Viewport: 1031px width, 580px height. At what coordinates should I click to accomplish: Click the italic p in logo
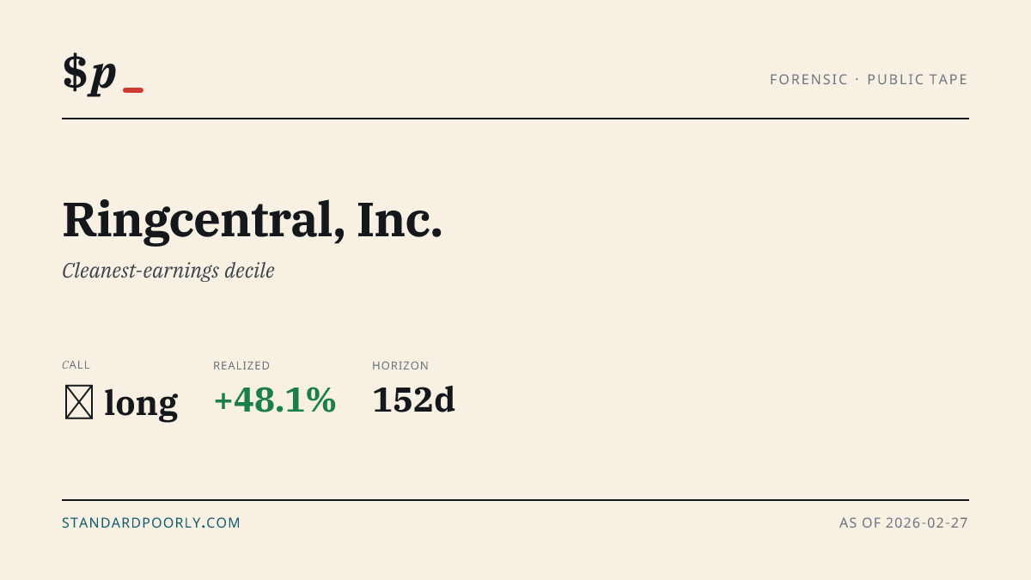(x=102, y=76)
